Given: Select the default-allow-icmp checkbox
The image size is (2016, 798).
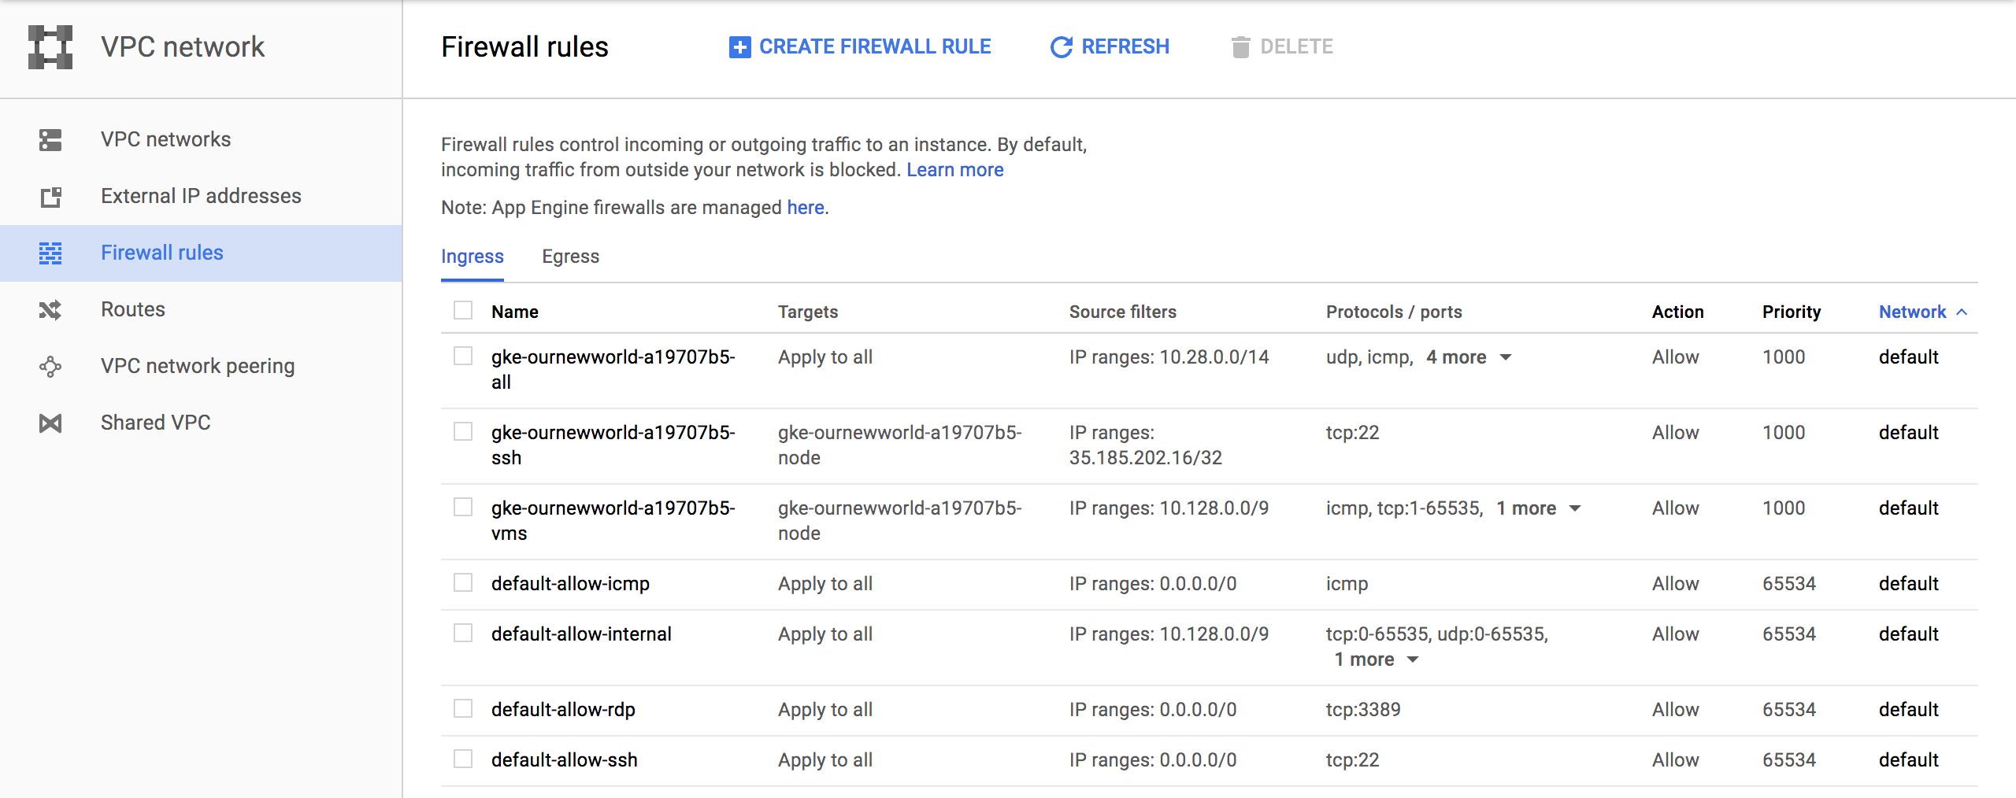Looking at the screenshot, I should pos(463,582).
